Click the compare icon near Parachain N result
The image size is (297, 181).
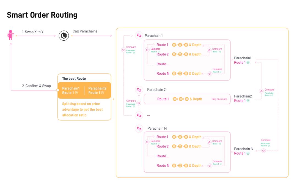click(263, 151)
